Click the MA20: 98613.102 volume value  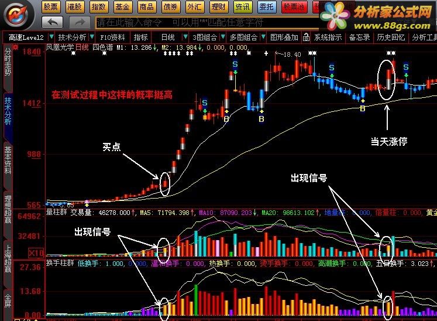[x=290, y=213]
